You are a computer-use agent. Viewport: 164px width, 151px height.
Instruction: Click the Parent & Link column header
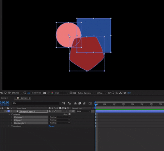(x=77, y=108)
